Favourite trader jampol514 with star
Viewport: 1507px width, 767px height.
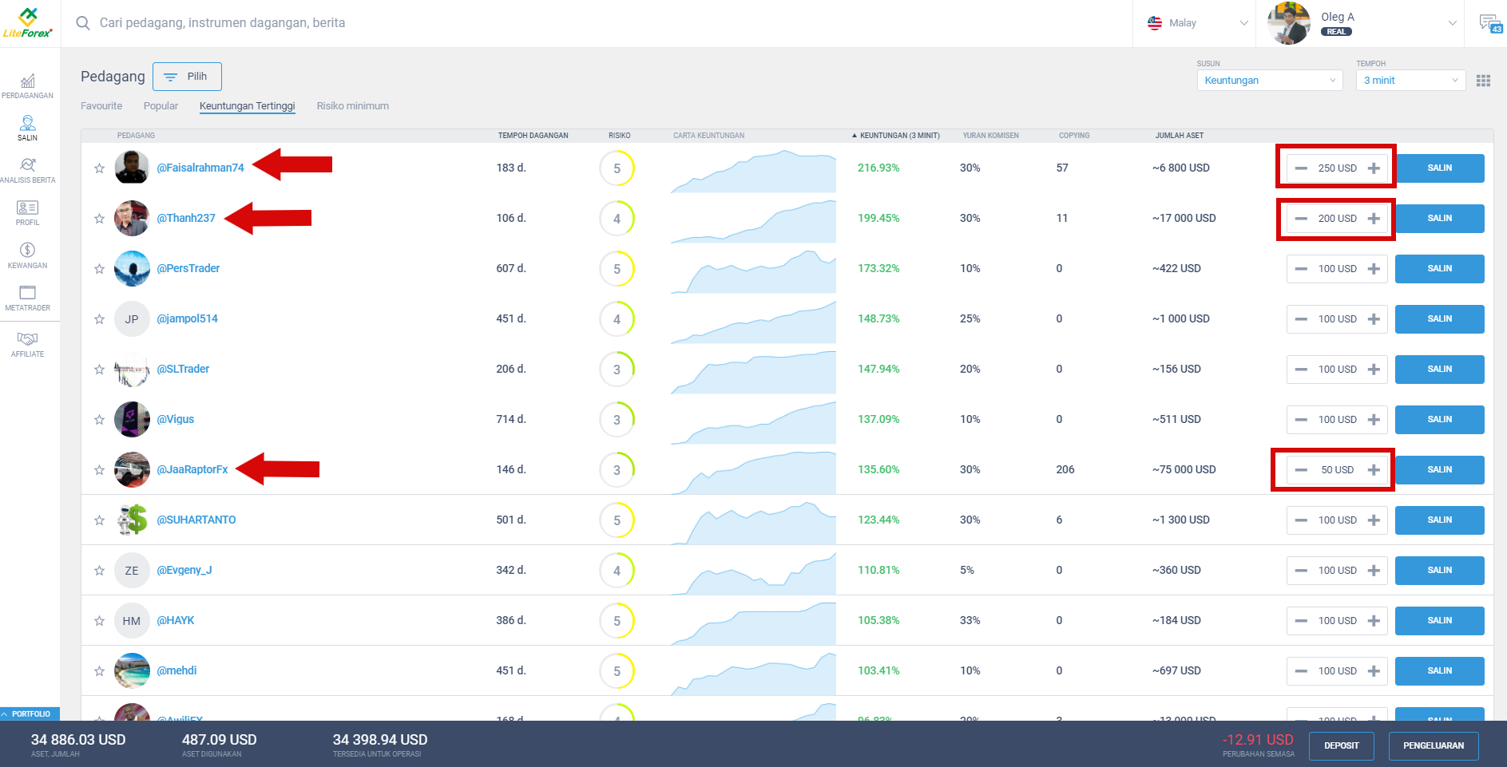click(99, 319)
